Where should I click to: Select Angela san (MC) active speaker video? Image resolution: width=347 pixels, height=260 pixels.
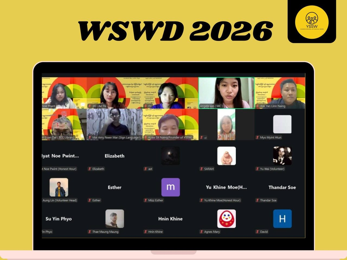pyautogui.click(x=226, y=93)
